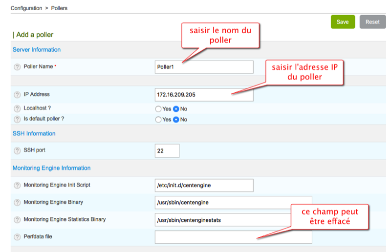Click help icon for Monitoring Engine Statistics Binary
Viewport: 391px width, 252px height.
point(17,220)
